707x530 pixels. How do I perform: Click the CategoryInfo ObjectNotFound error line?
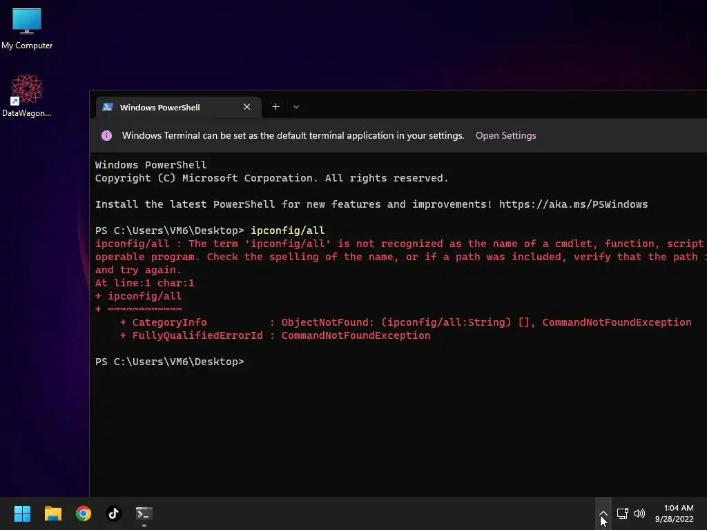405,322
